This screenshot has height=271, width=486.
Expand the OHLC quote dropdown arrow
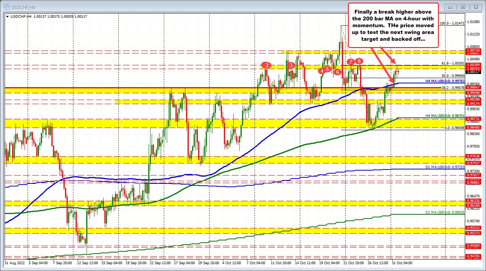pos(8,17)
